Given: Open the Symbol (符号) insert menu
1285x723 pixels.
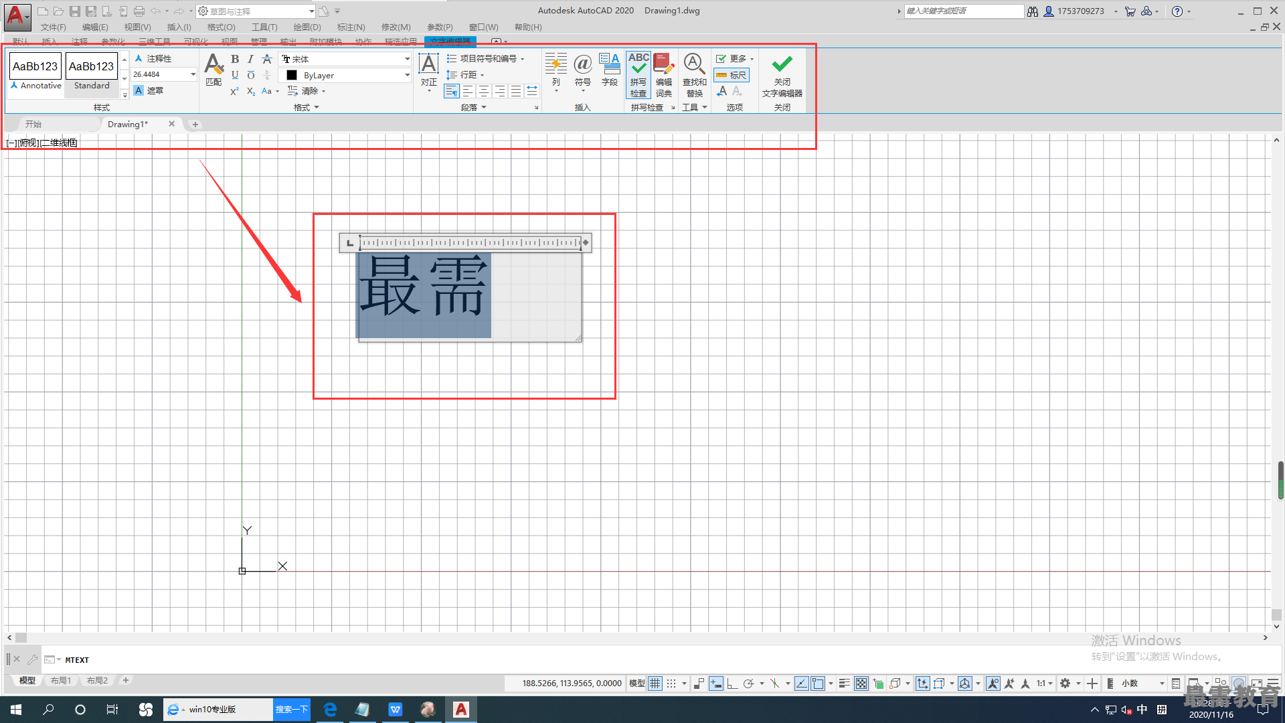Looking at the screenshot, I should pyautogui.click(x=583, y=72).
